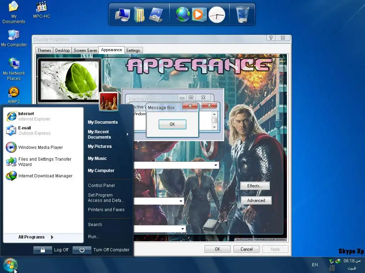
Task: Click the blueprint control panel icon in the dock
Action: click(x=156, y=15)
